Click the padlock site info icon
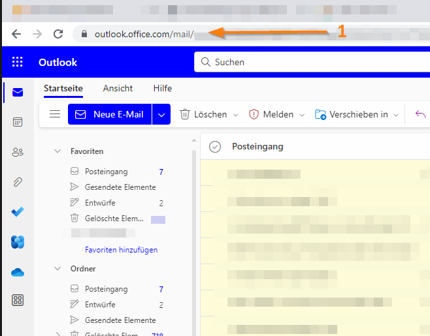 (84, 34)
